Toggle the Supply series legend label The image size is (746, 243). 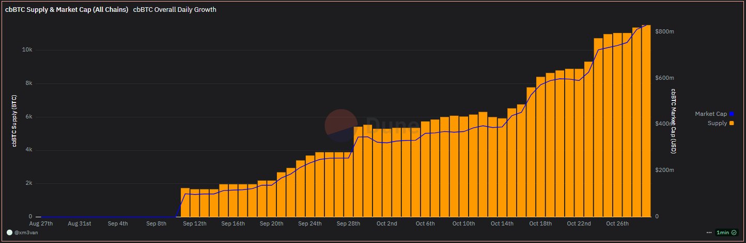tap(717, 124)
